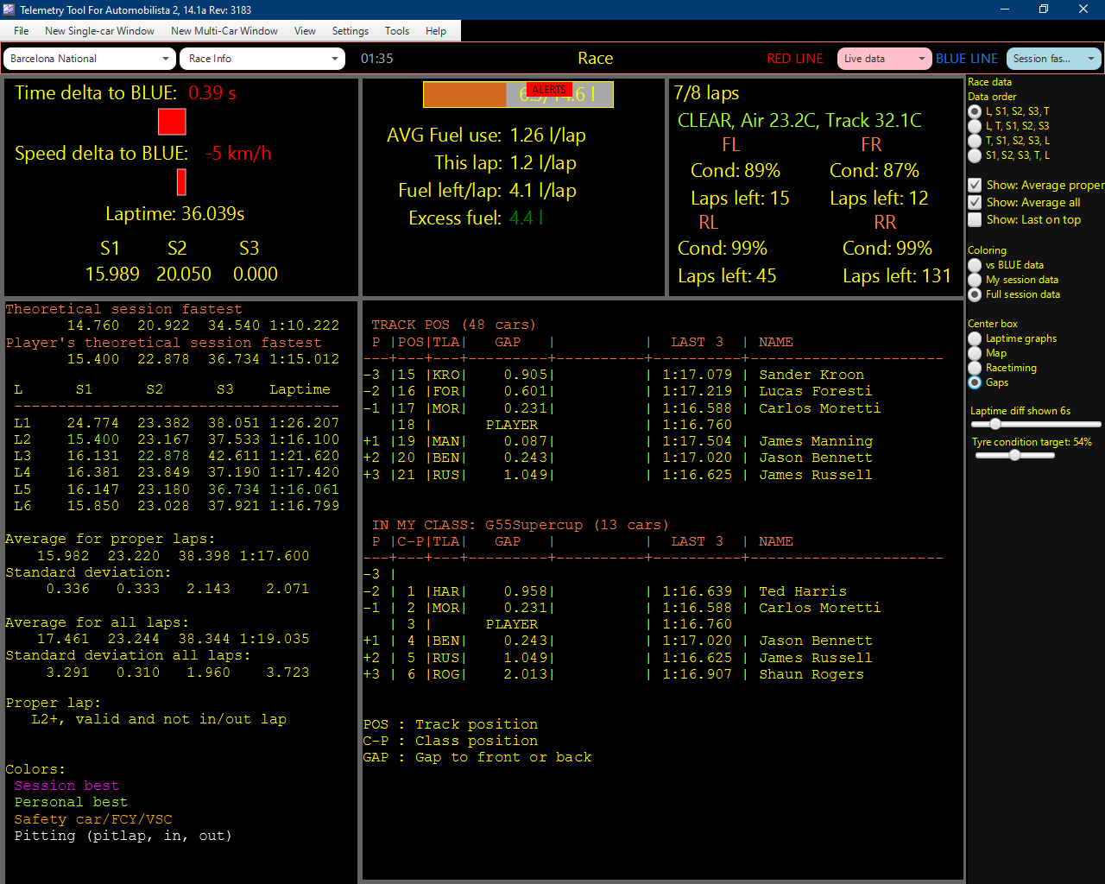
Task: Toggle Show: Average all checkbox
Action: click(975, 202)
